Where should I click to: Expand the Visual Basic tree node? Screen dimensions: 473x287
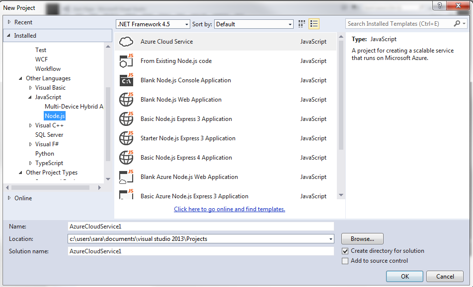pyautogui.click(x=31, y=88)
